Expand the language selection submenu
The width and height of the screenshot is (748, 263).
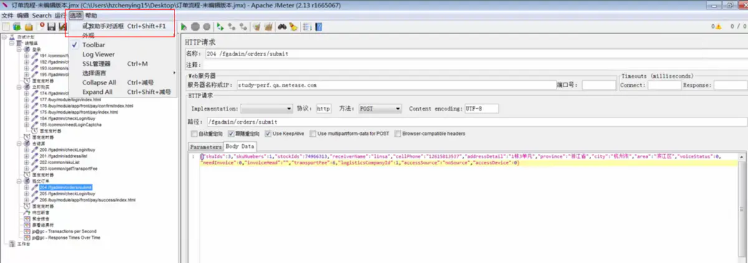122,73
